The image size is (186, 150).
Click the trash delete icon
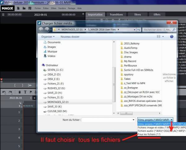click(x=20, y=92)
